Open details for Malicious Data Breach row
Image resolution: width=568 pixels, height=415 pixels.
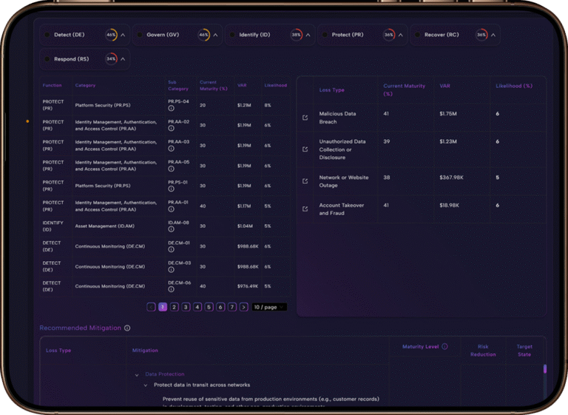[x=305, y=118]
